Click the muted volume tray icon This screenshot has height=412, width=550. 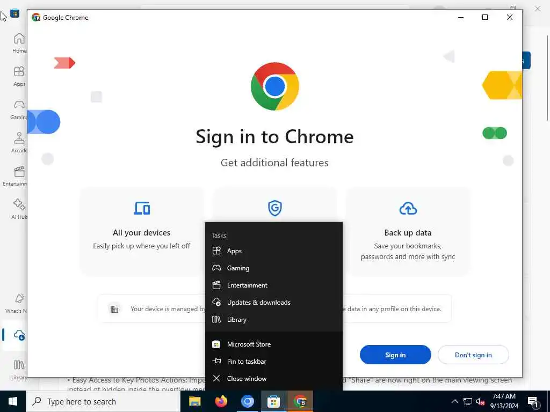point(481,401)
